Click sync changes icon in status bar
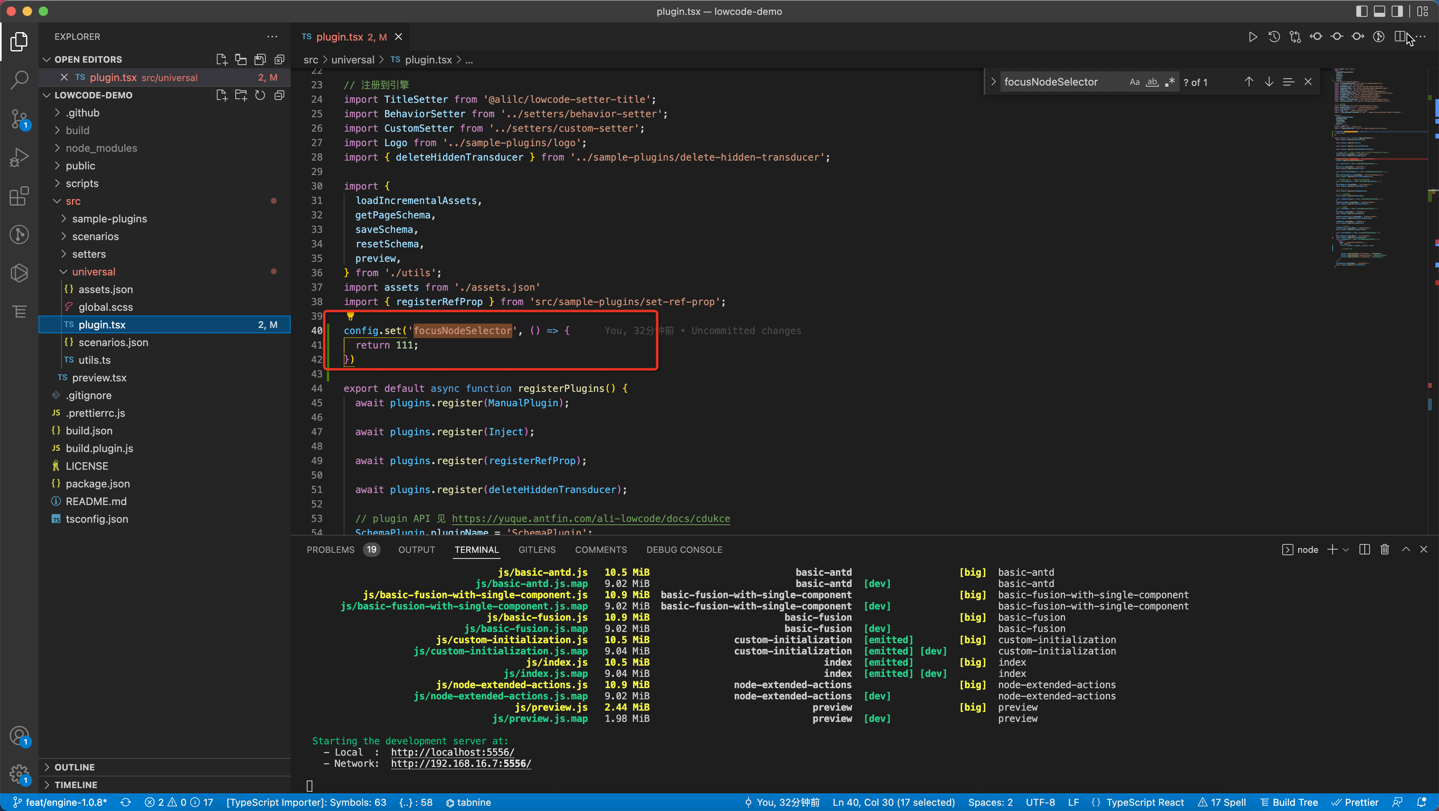Screen dimensions: 1439x811 click(x=126, y=803)
